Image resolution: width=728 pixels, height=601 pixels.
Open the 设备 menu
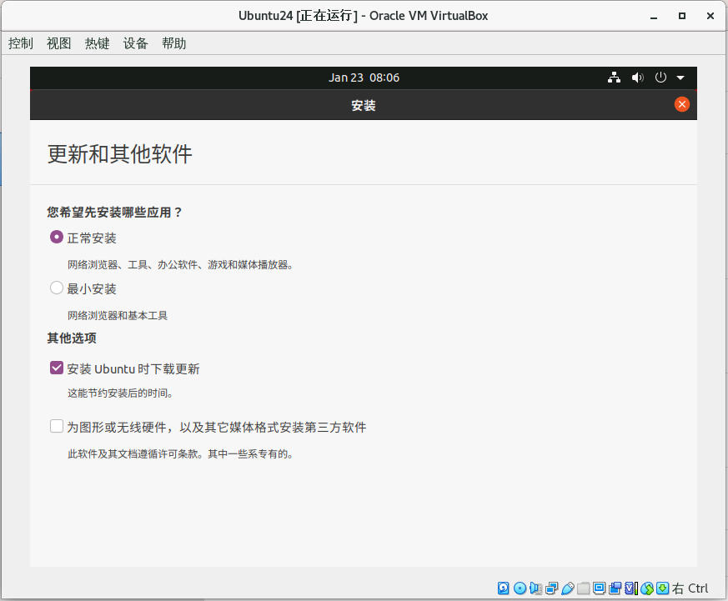tap(135, 43)
